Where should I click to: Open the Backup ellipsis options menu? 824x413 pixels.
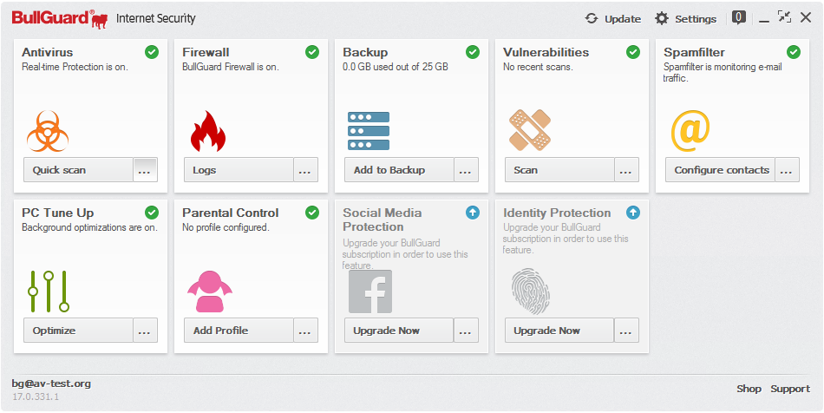467,170
